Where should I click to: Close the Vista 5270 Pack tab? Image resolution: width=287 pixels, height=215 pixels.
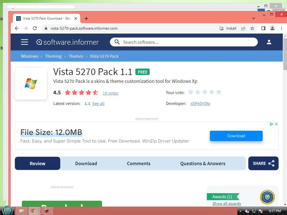coord(76,18)
